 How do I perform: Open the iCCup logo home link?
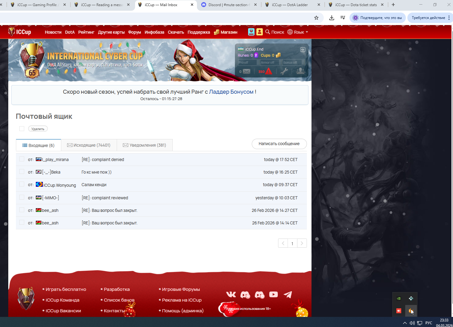point(20,32)
